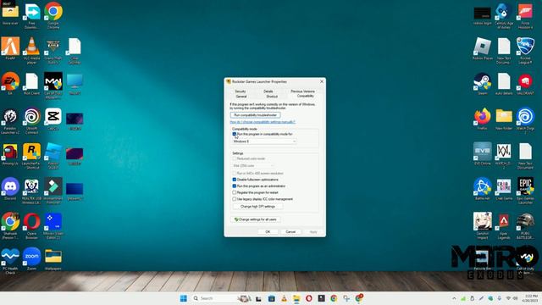Image resolution: width=542 pixels, height=305 pixels.
Task: Select Forza Horizon 4 desktop icon
Action: 525,15
